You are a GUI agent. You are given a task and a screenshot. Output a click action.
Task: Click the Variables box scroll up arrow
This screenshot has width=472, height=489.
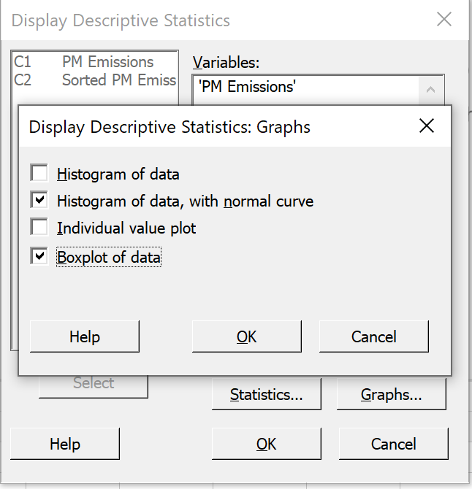pos(430,90)
